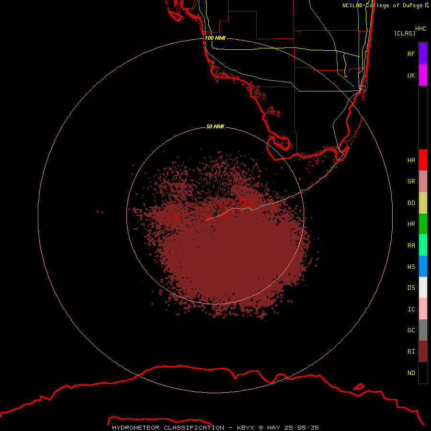The height and width of the screenshot is (431, 431).
Task: Click the GC gray legend swatch
Action: click(x=423, y=330)
